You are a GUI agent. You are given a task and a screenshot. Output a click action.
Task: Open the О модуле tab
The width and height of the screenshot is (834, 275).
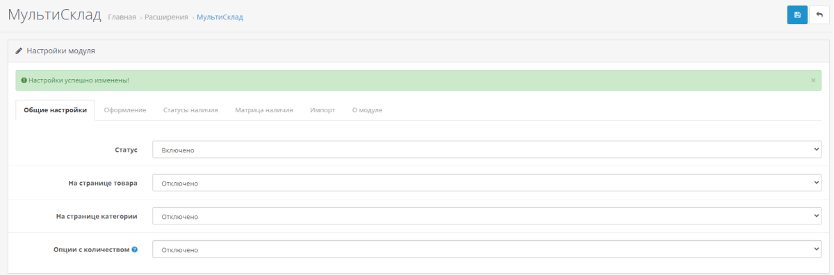click(x=367, y=110)
